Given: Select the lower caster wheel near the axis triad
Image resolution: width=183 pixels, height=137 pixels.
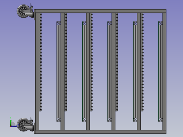Looking at the screenshot, I should [23, 125].
